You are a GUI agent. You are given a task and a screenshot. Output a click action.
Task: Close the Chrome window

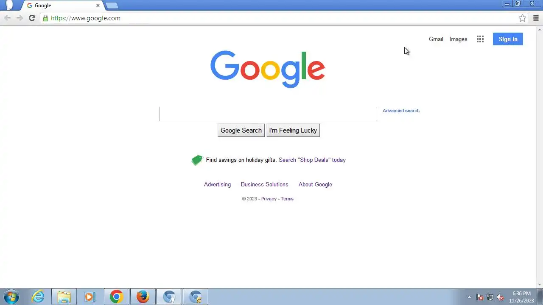coord(532,4)
